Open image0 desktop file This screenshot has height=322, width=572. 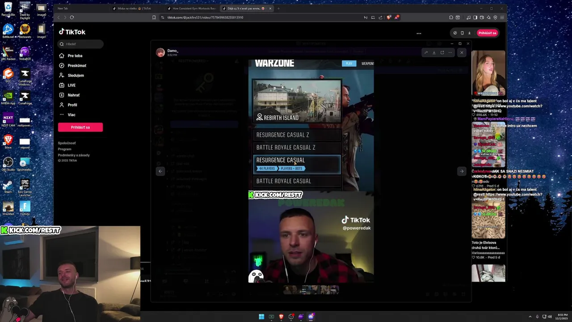click(42, 10)
